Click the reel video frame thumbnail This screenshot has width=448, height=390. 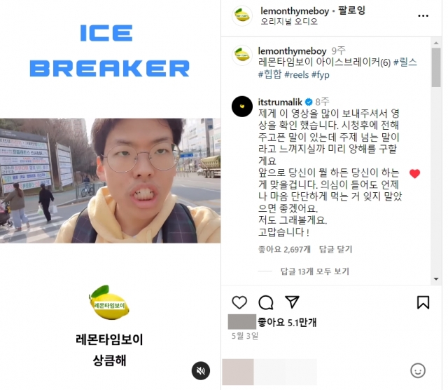[110, 181]
